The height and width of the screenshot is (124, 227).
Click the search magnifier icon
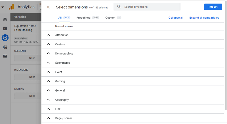(x=119, y=7)
